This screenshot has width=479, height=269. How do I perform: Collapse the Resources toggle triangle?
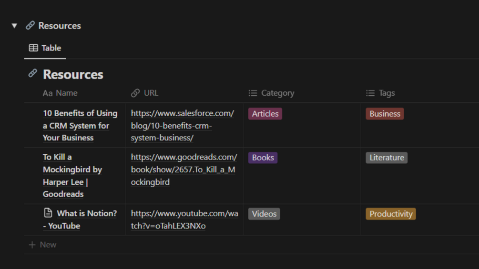pyautogui.click(x=14, y=26)
